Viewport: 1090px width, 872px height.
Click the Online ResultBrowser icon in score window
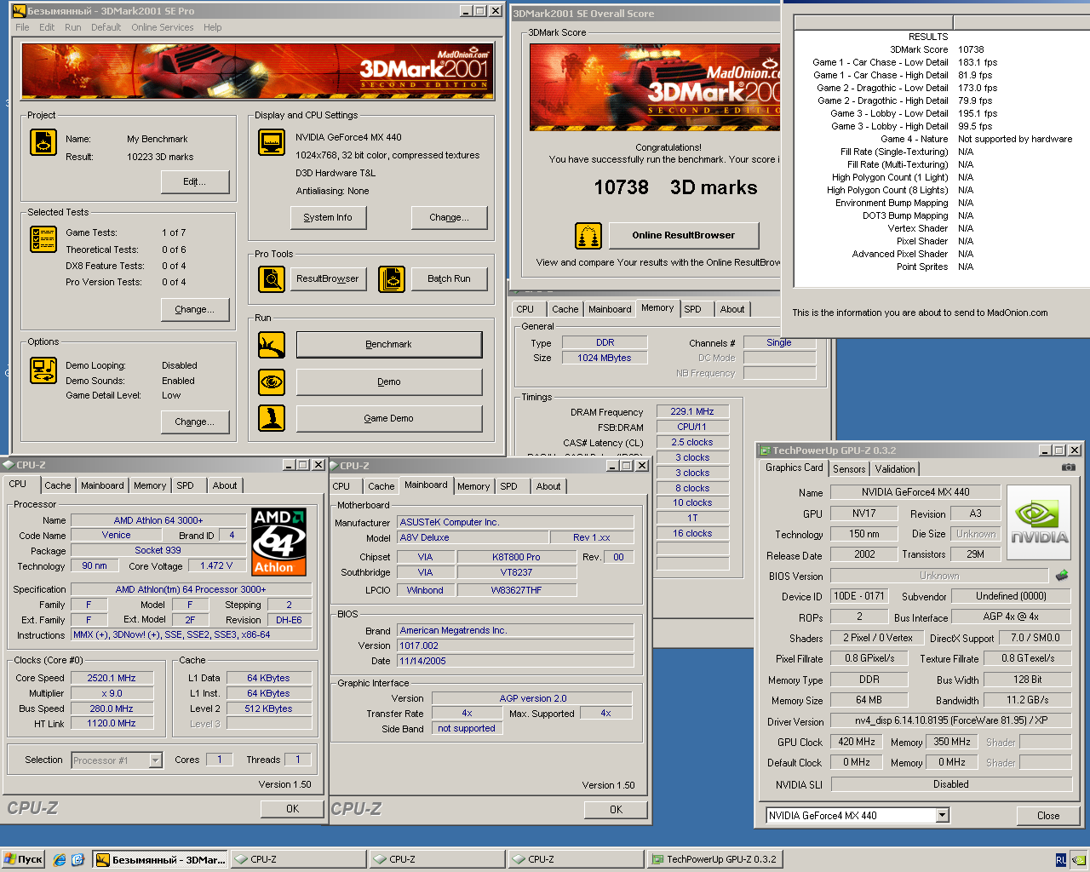pos(588,235)
